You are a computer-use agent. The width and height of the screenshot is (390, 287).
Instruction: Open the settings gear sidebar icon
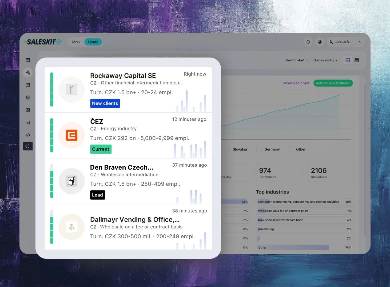pyautogui.click(x=28, y=97)
